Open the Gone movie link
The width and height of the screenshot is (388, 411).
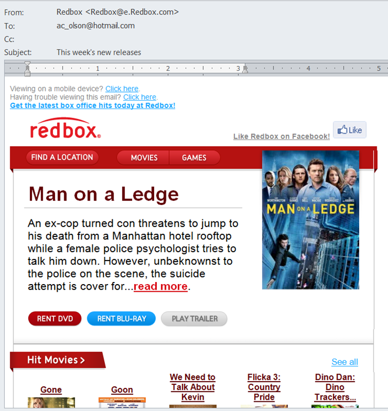pos(51,390)
